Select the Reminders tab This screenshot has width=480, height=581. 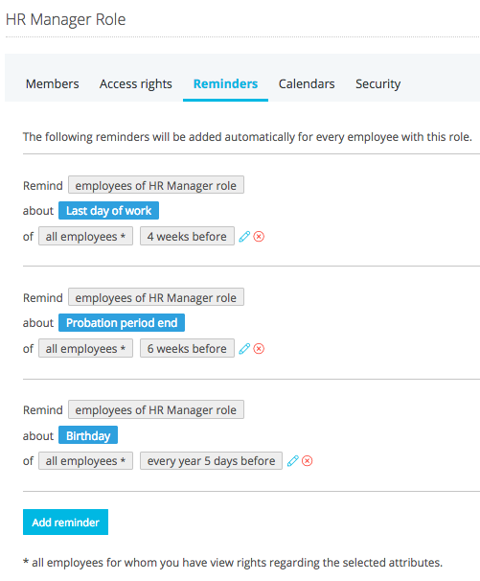225,83
